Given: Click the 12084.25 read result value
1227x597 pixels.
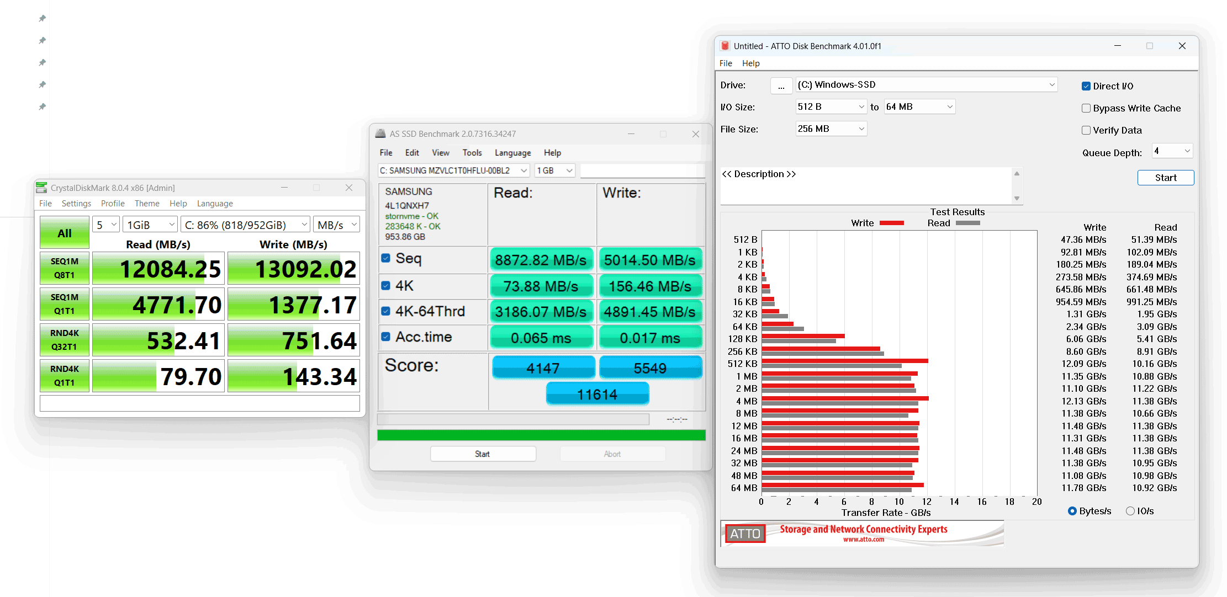Looking at the screenshot, I should point(158,269).
